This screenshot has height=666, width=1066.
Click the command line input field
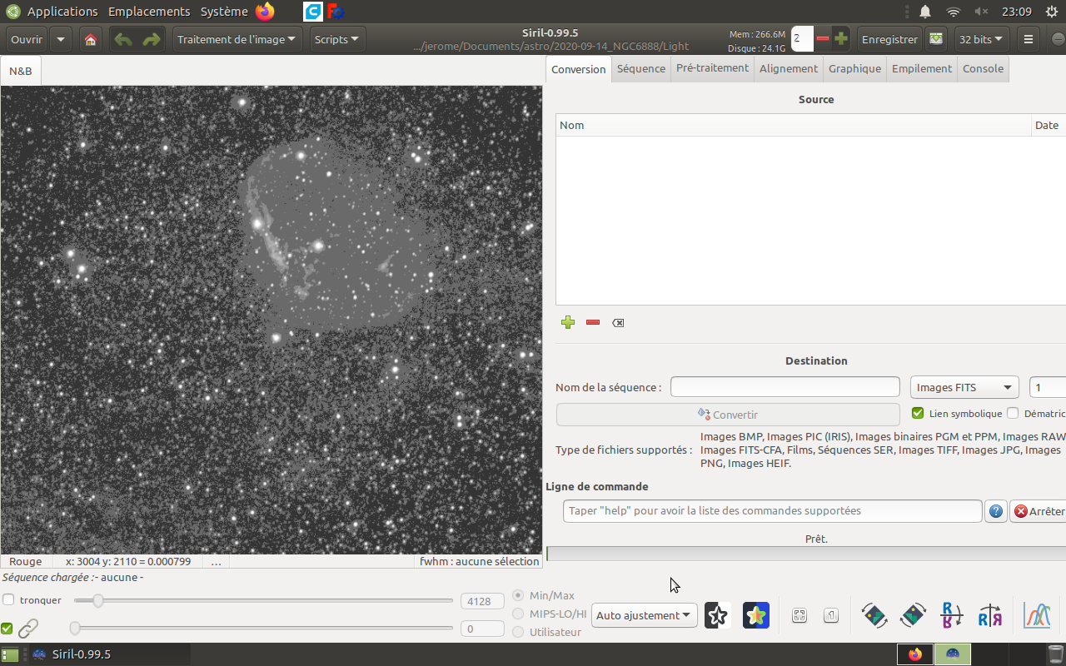(773, 511)
